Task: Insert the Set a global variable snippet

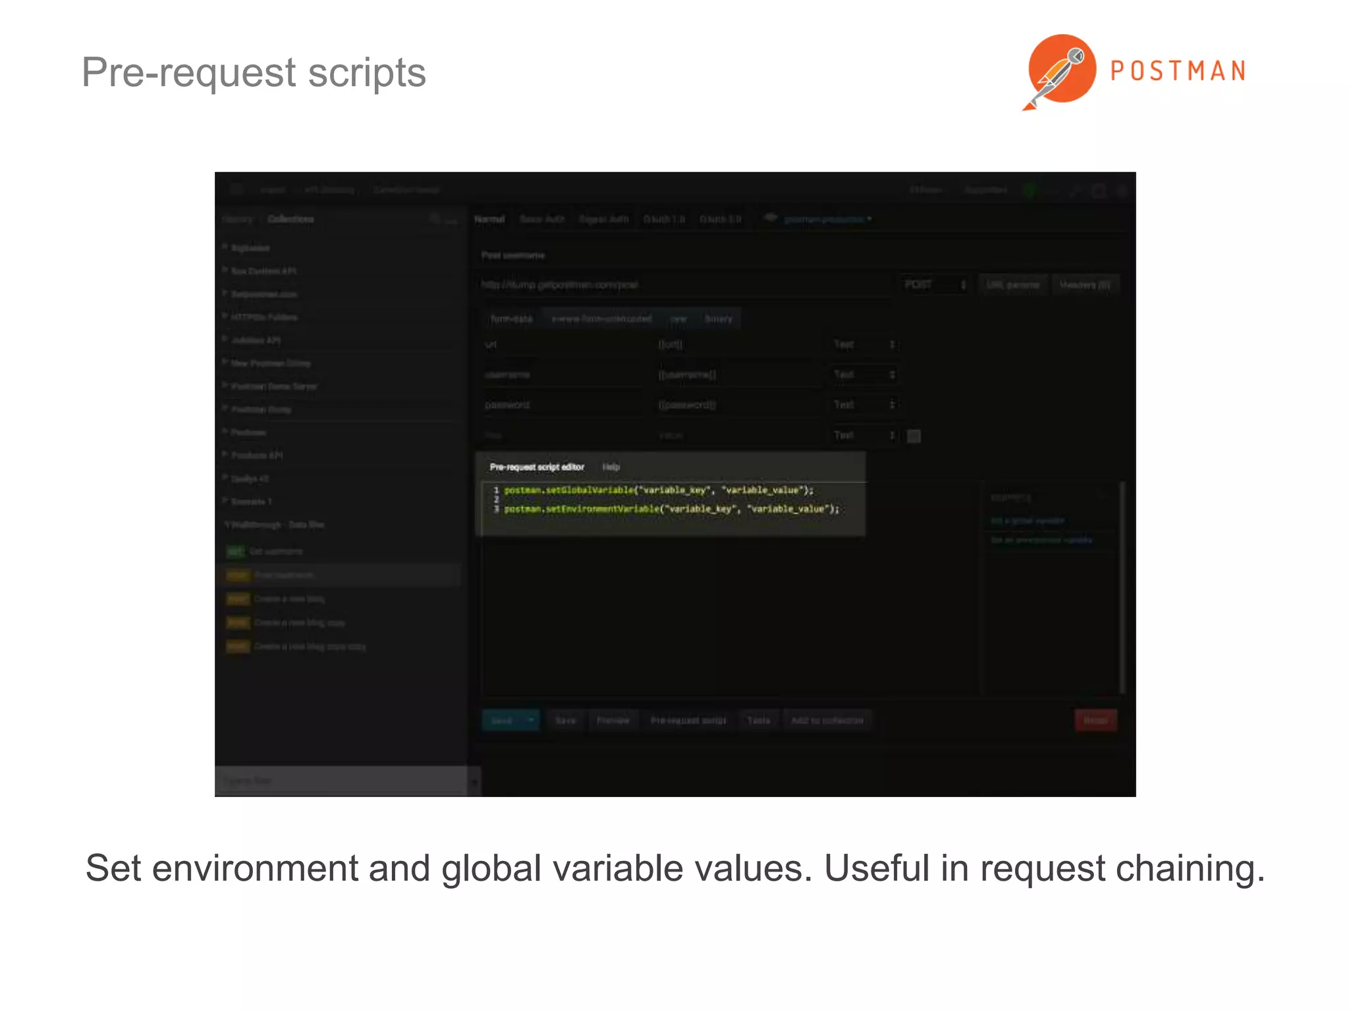Action: (1028, 521)
